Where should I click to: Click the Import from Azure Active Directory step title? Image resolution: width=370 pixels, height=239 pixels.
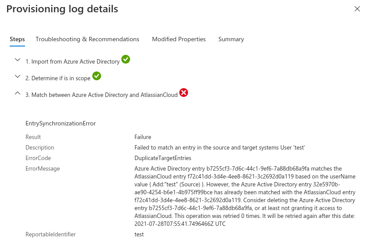[73, 62]
